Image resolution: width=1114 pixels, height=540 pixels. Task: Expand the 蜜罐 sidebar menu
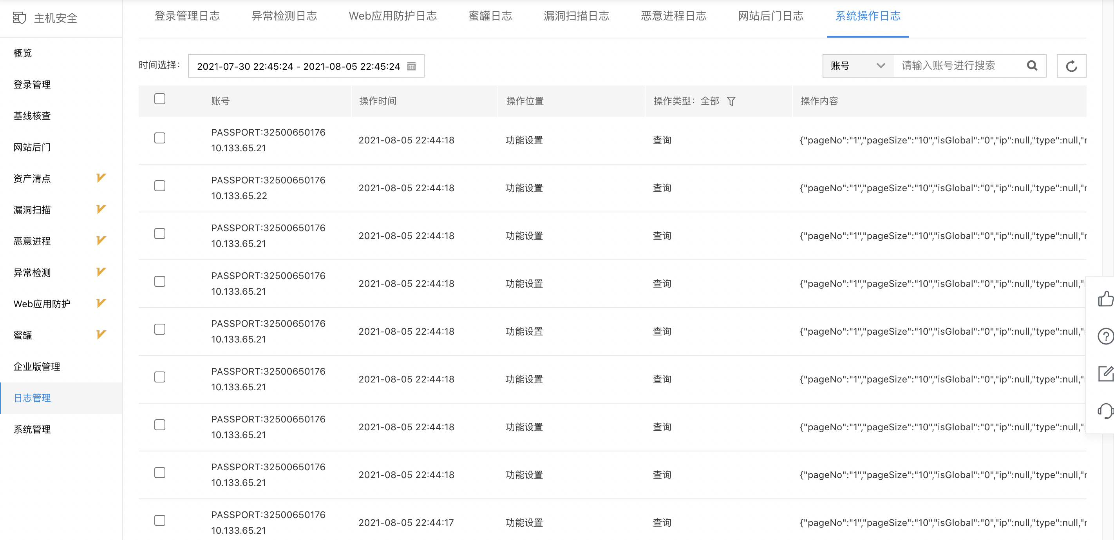(61, 335)
